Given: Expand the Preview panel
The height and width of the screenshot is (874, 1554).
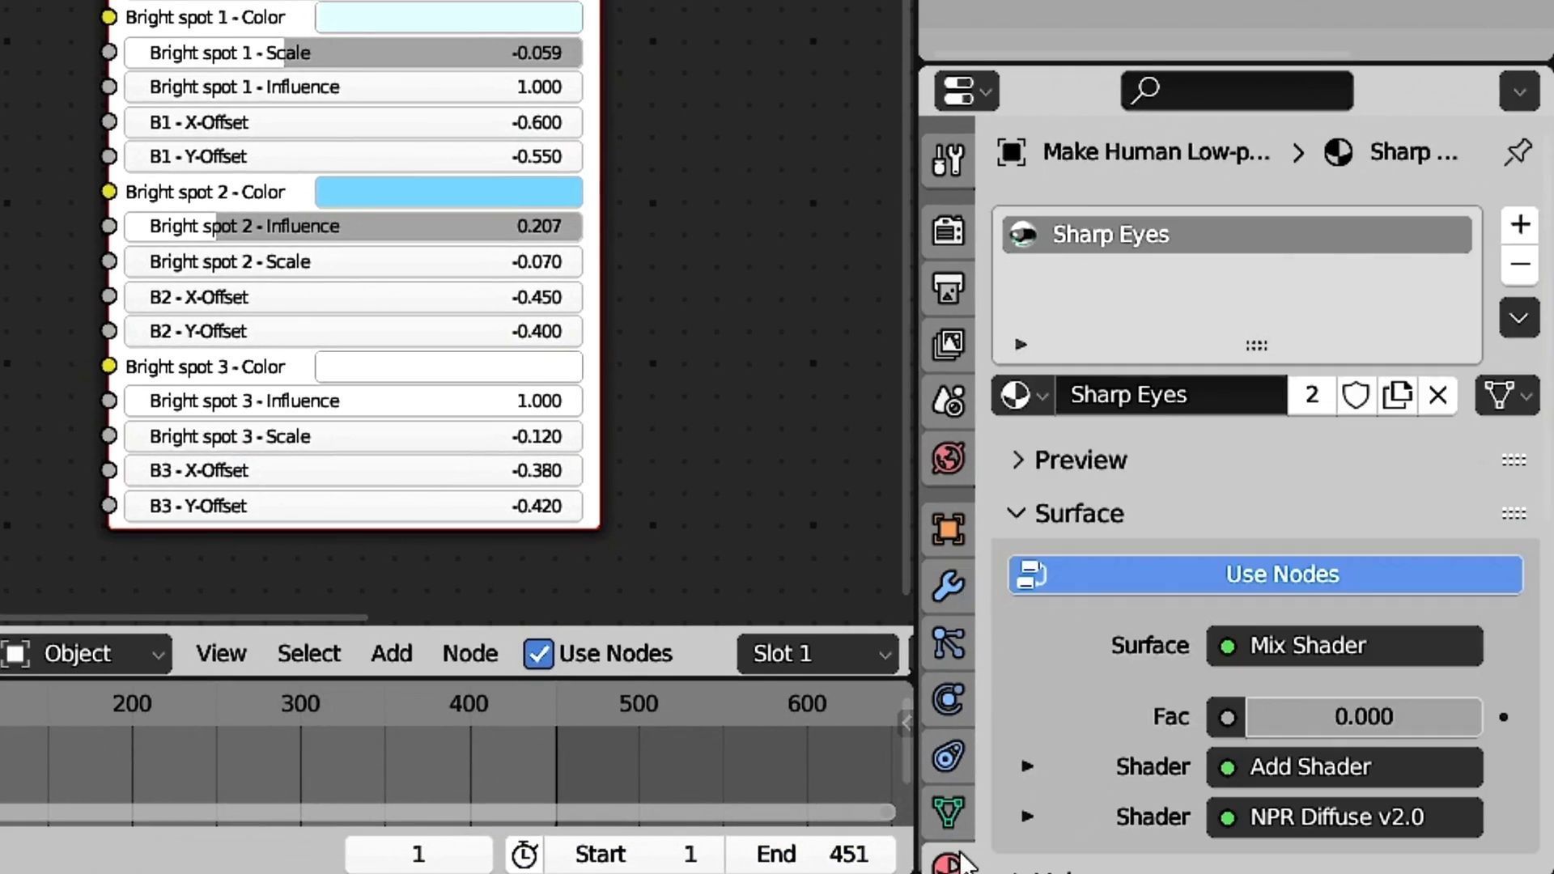Looking at the screenshot, I should click(1080, 460).
